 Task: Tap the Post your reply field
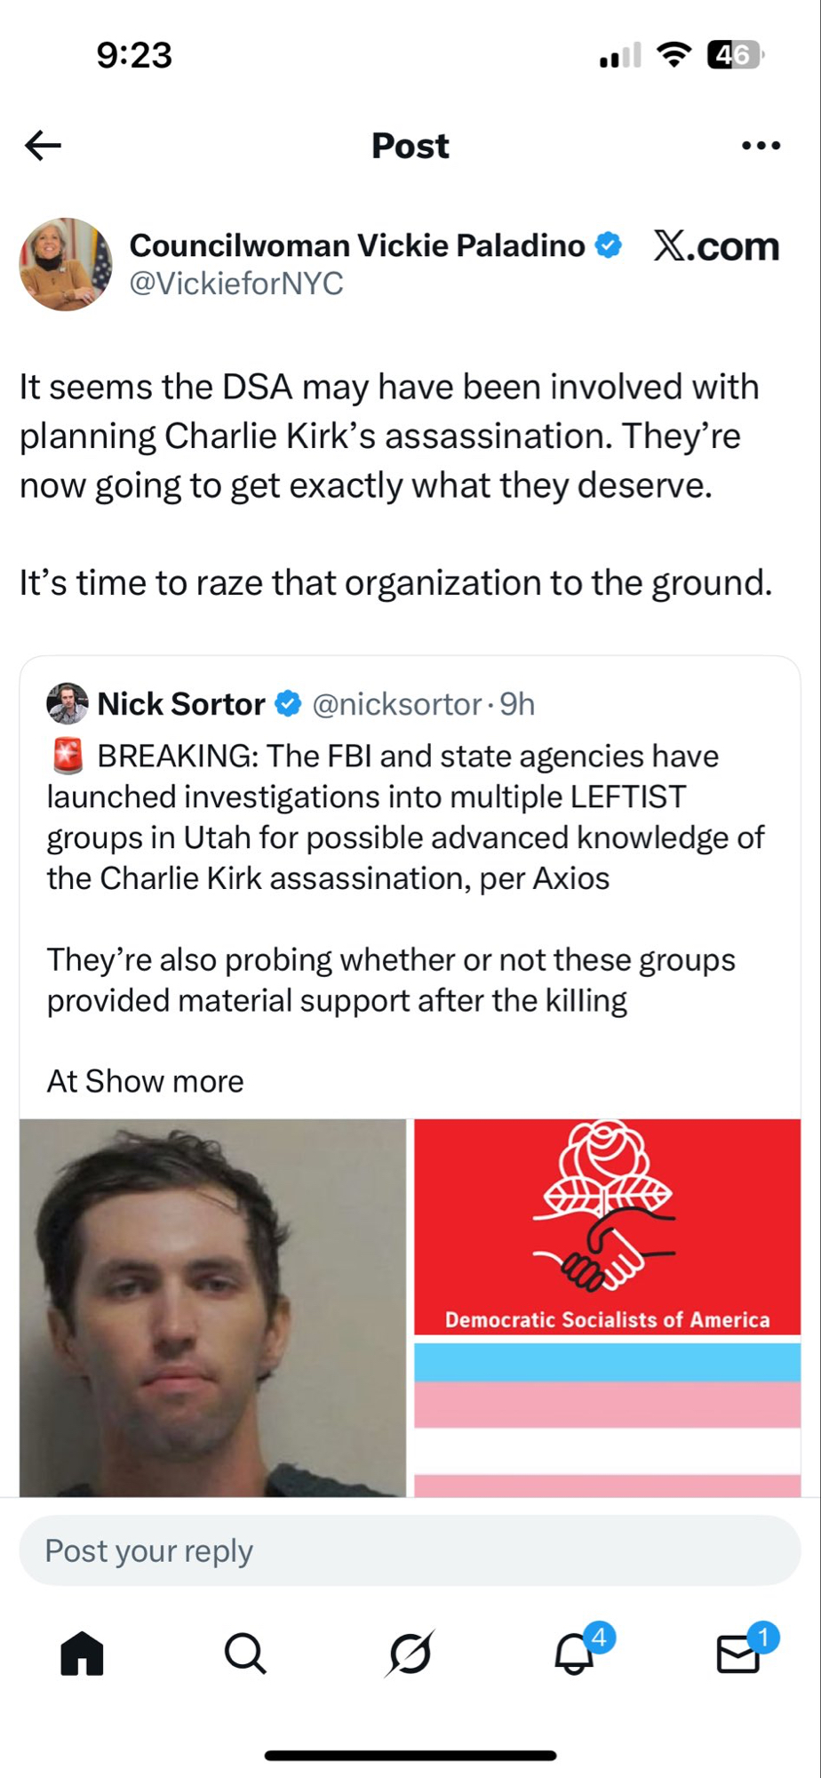[410, 1551]
